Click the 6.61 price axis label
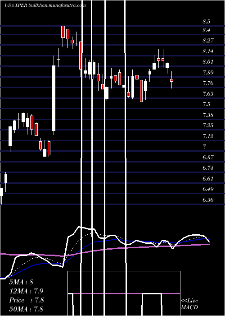Image resolution: width=225 pixels, height=316 pixels. click(208, 179)
